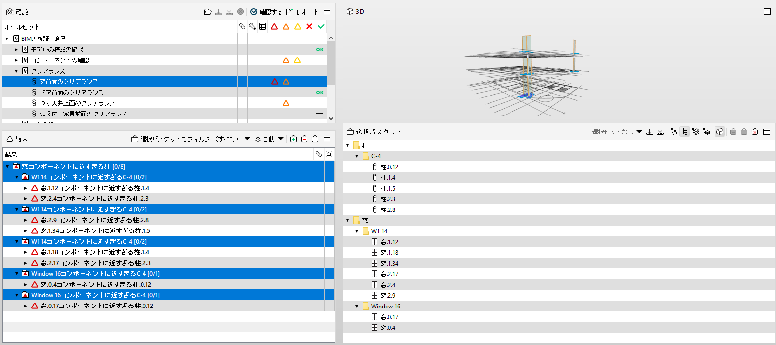Click zoom-to-home column icon in 結果

pos(329,154)
